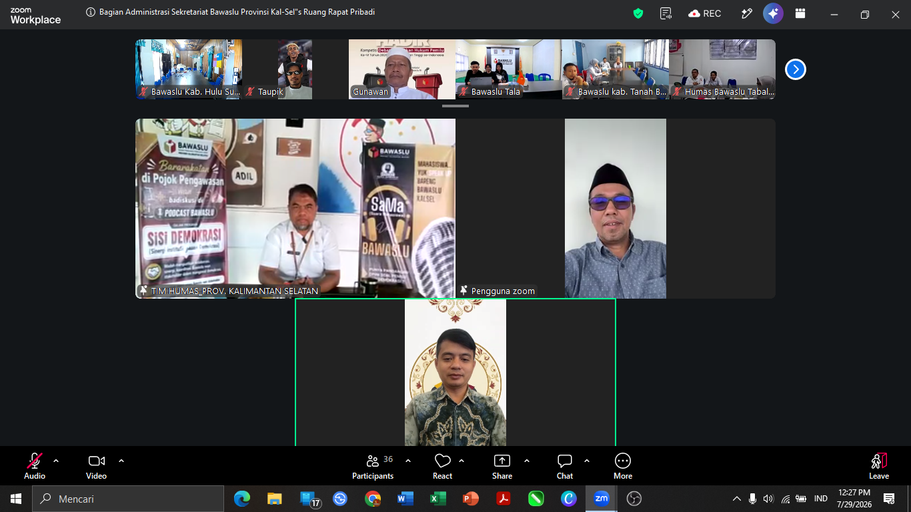Open Microsoft Word from taskbar

tap(405, 499)
